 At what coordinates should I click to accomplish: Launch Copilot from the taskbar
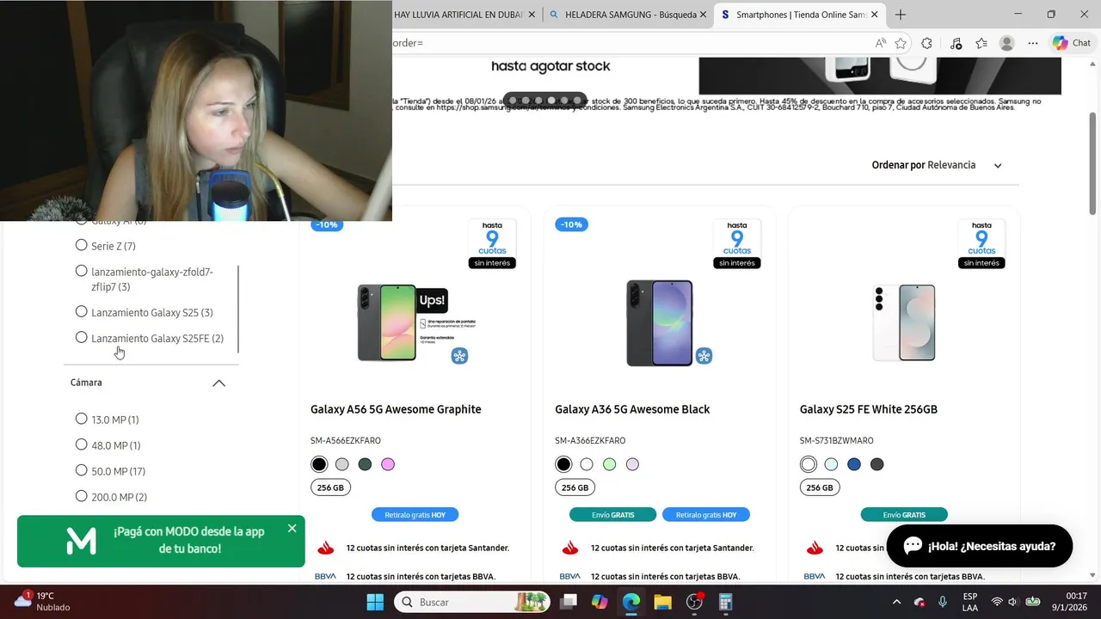(x=600, y=602)
